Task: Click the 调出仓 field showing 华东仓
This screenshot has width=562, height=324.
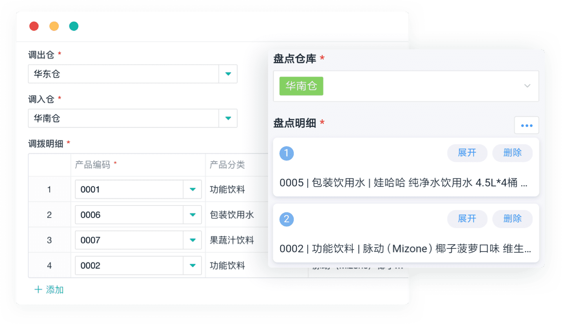Action: tap(123, 74)
